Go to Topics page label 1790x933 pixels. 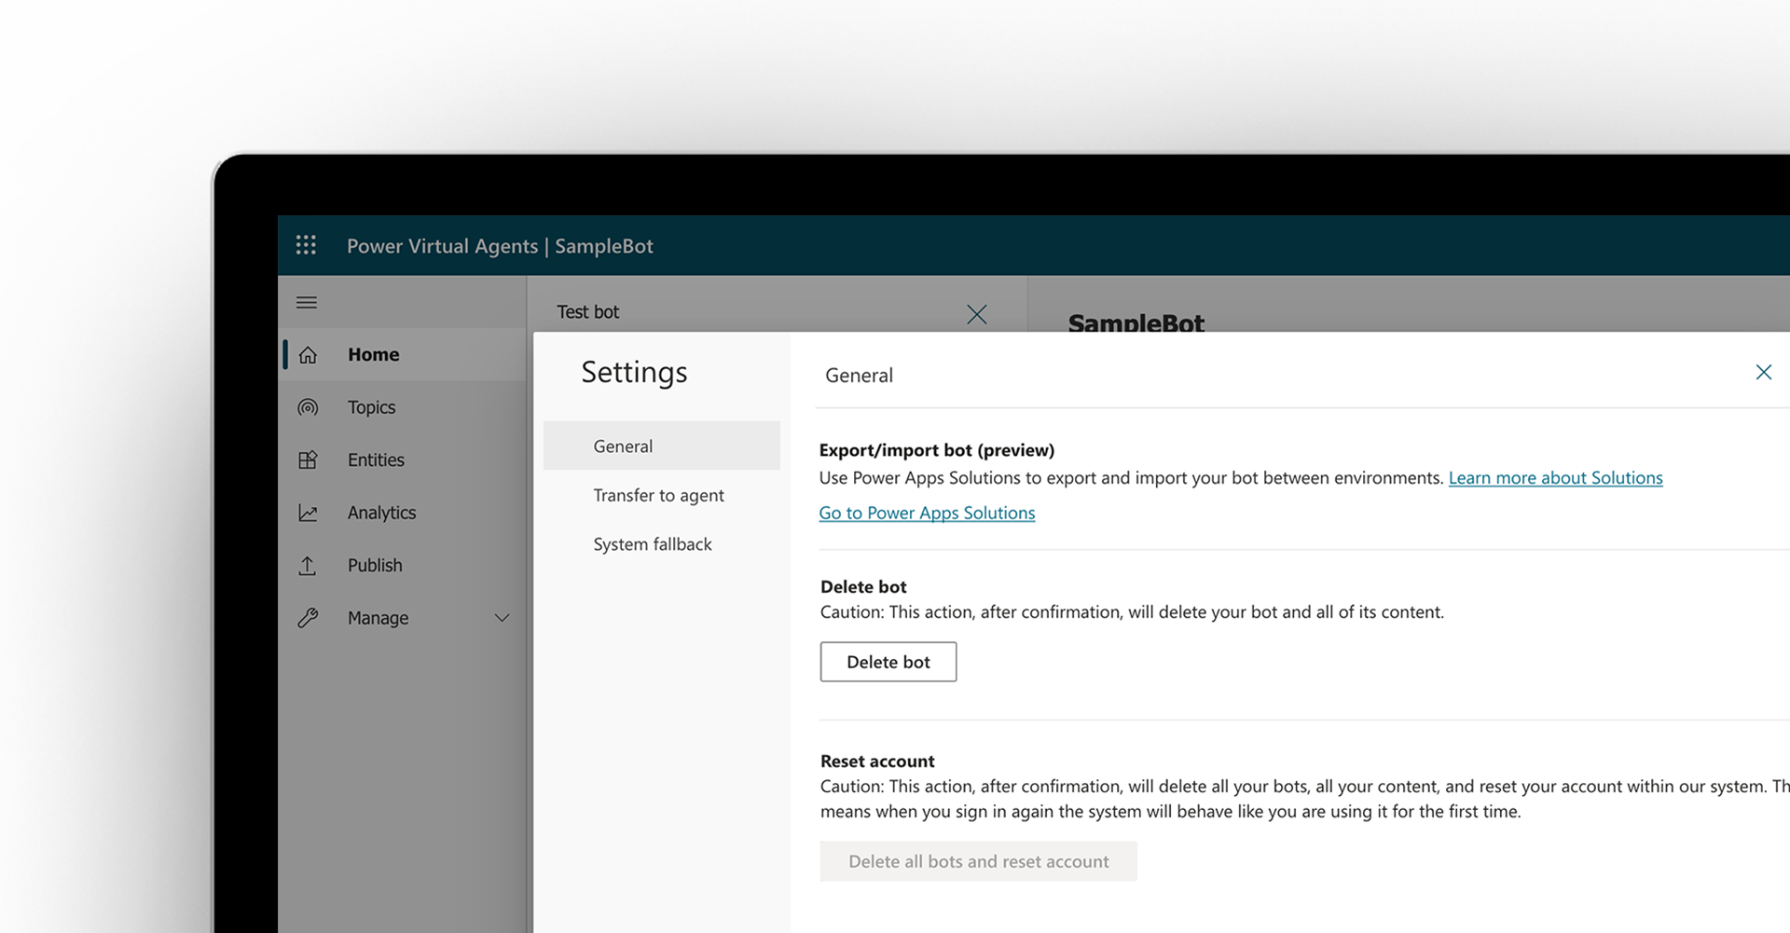coord(371,407)
